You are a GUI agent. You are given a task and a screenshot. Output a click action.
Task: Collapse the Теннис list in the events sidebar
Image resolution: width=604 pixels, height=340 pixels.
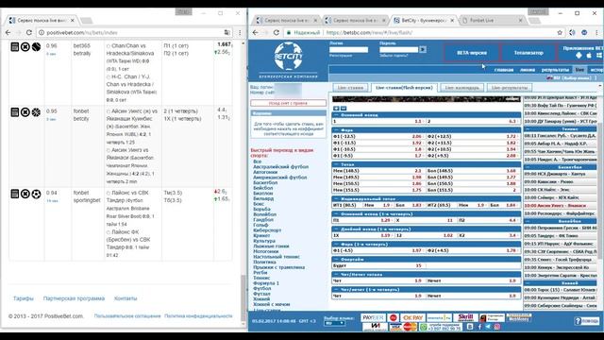pyautogui.click(x=528, y=129)
